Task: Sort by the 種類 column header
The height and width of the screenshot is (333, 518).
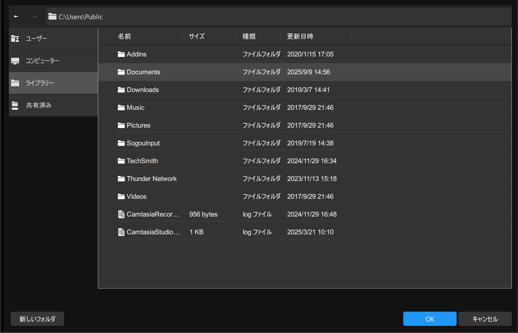Action: click(x=249, y=36)
